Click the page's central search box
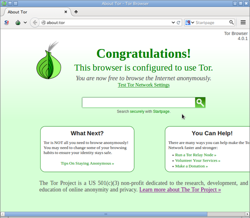 click(x=139, y=103)
